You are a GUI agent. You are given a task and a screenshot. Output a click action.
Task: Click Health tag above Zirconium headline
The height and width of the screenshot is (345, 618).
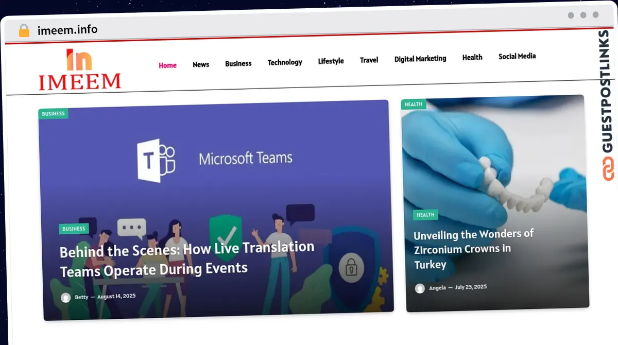click(x=425, y=215)
